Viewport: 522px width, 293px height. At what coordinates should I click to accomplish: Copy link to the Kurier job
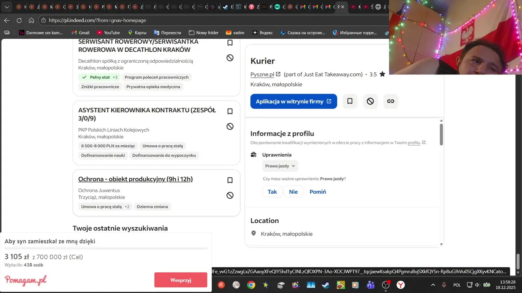(391, 101)
